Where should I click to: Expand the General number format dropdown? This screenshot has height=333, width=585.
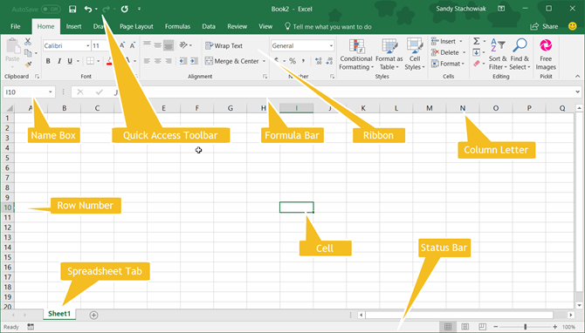[x=331, y=46]
